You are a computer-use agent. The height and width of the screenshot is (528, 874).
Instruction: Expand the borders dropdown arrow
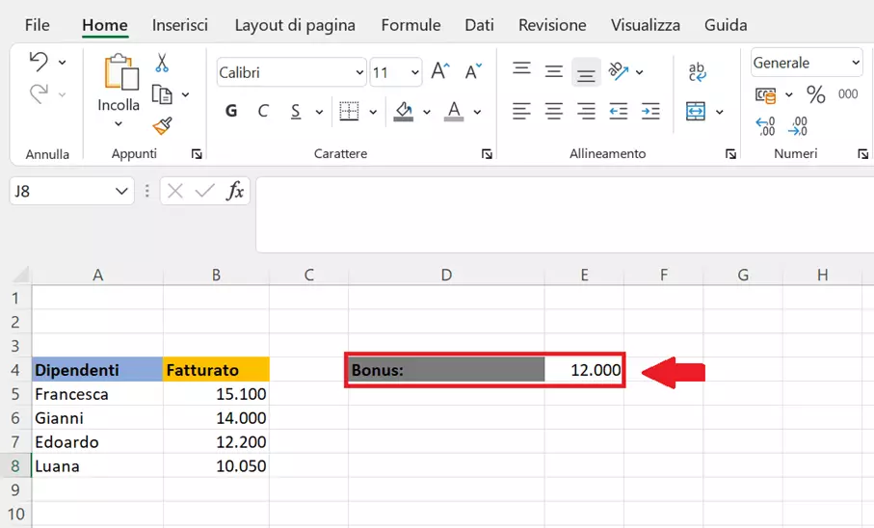[373, 112]
